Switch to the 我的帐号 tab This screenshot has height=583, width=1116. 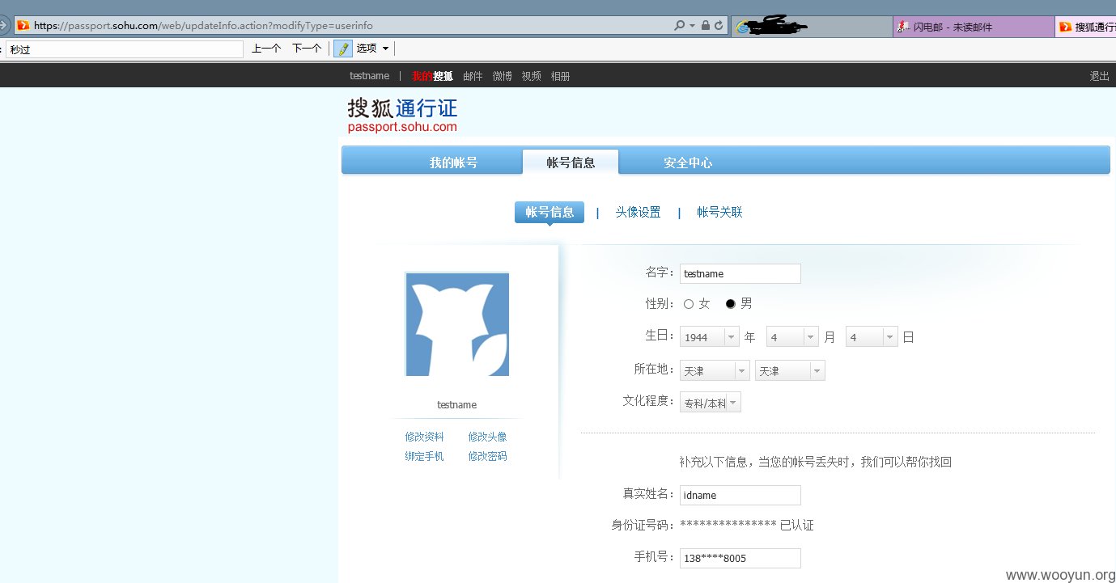click(x=453, y=163)
